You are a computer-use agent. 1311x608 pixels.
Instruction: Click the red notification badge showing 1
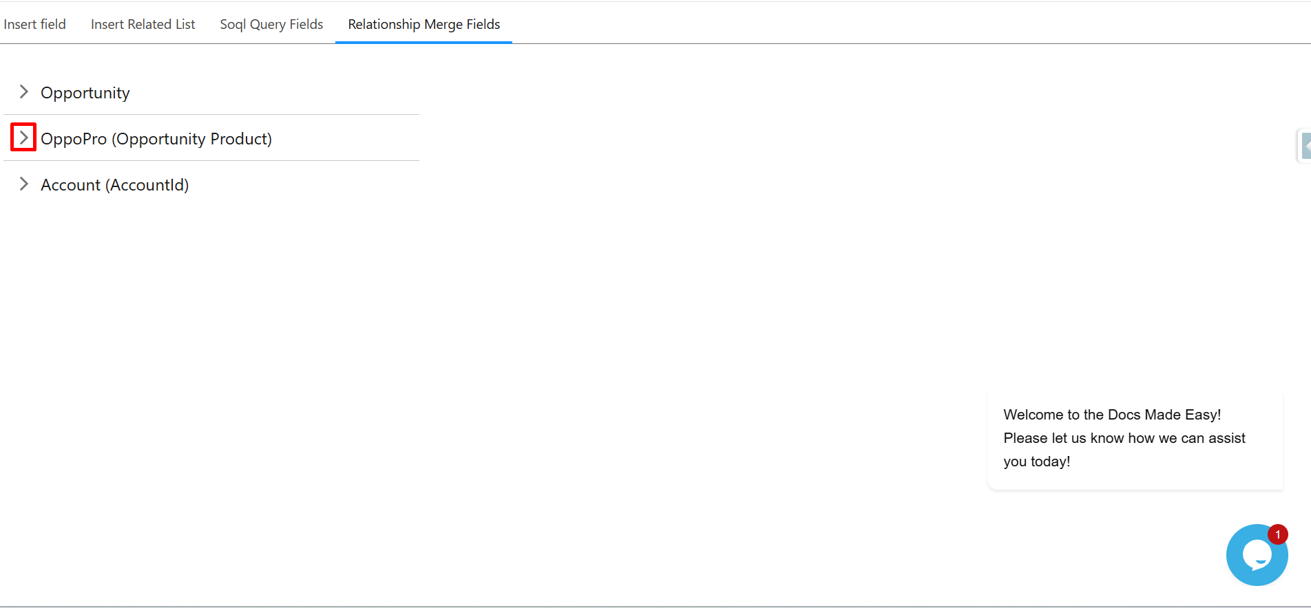[x=1278, y=534]
